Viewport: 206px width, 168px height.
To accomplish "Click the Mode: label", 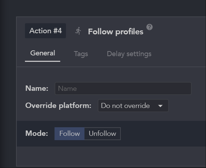I will [x=37, y=133].
